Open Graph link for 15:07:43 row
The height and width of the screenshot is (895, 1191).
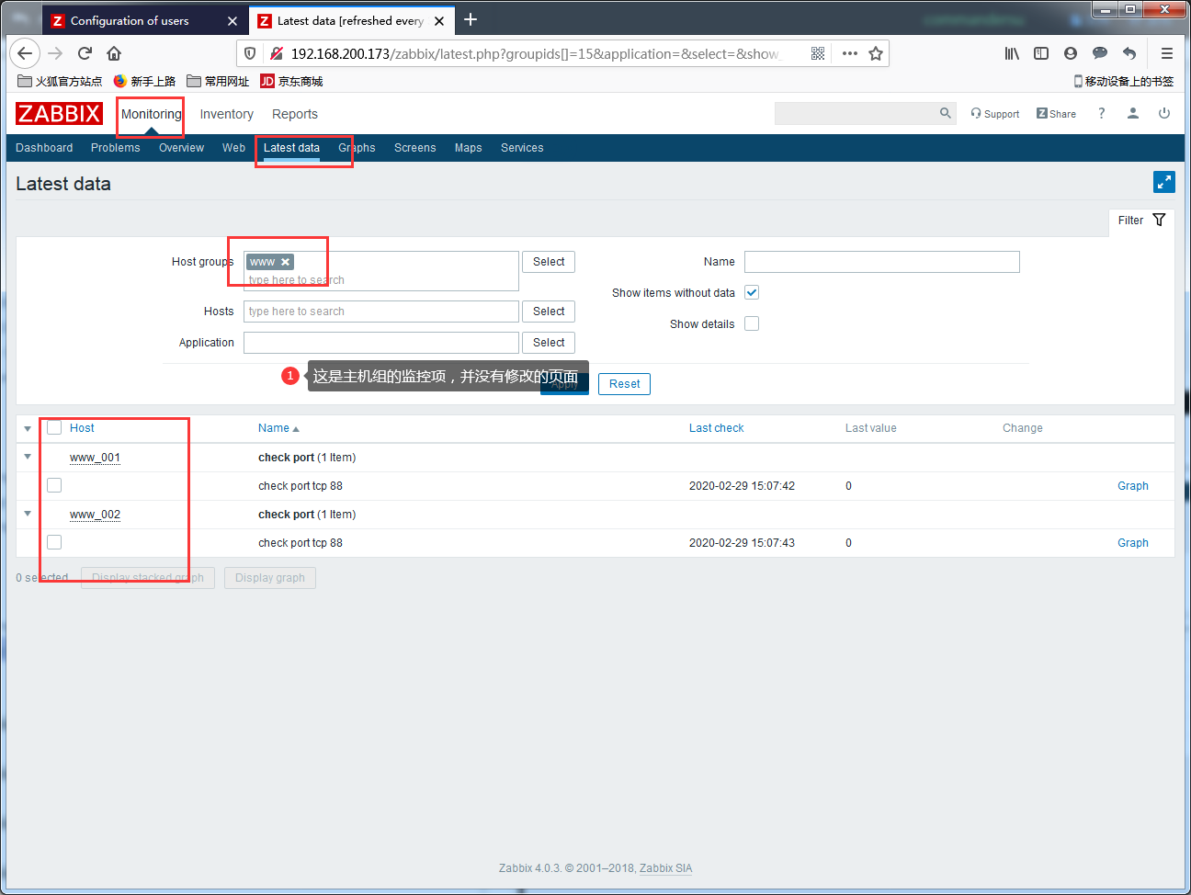[1133, 543]
